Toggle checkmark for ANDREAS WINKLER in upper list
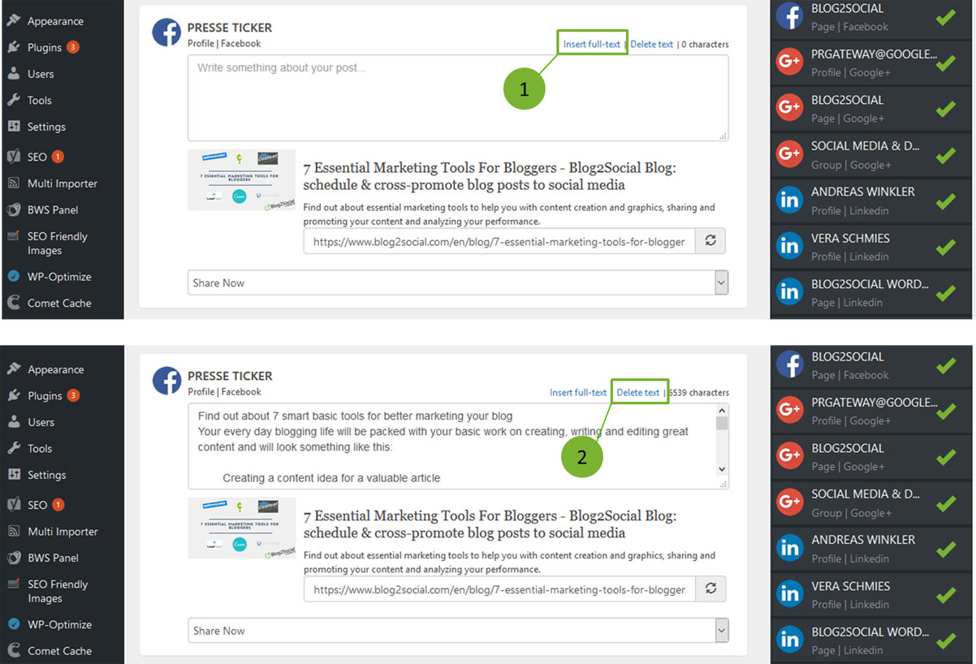 (x=945, y=200)
